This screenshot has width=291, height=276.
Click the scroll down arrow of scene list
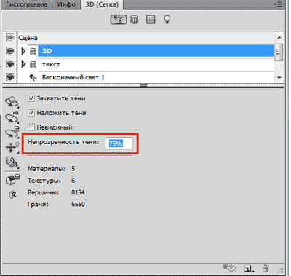click(x=279, y=78)
